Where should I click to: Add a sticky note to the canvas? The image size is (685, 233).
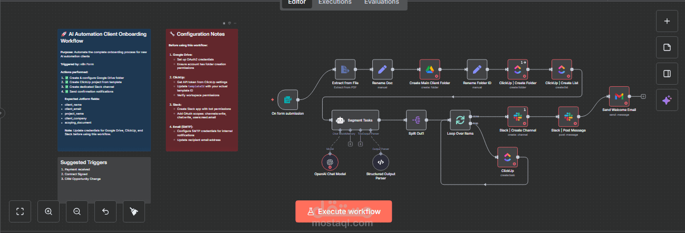pyautogui.click(x=667, y=47)
